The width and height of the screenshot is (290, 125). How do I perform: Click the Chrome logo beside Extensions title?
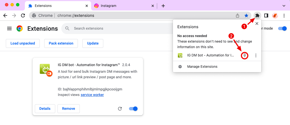tap(20, 28)
